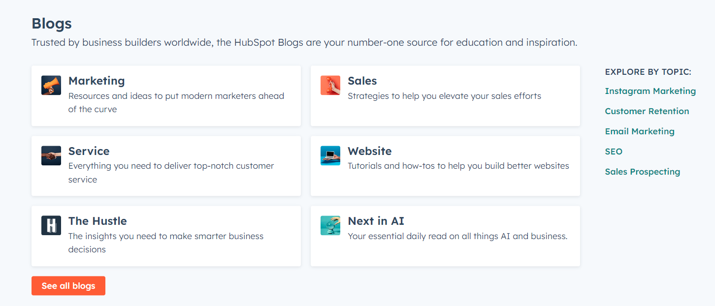Open the SEO topic link
The image size is (715, 306).
[614, 152]
